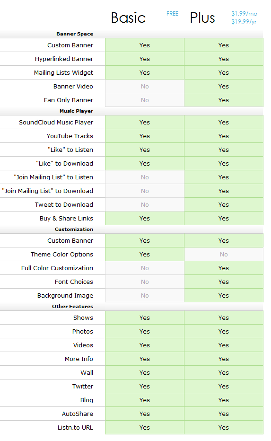This screenshot has height=441, width=271.
Task: Click the Listn.to URL row label
Action: coord(75,427)
